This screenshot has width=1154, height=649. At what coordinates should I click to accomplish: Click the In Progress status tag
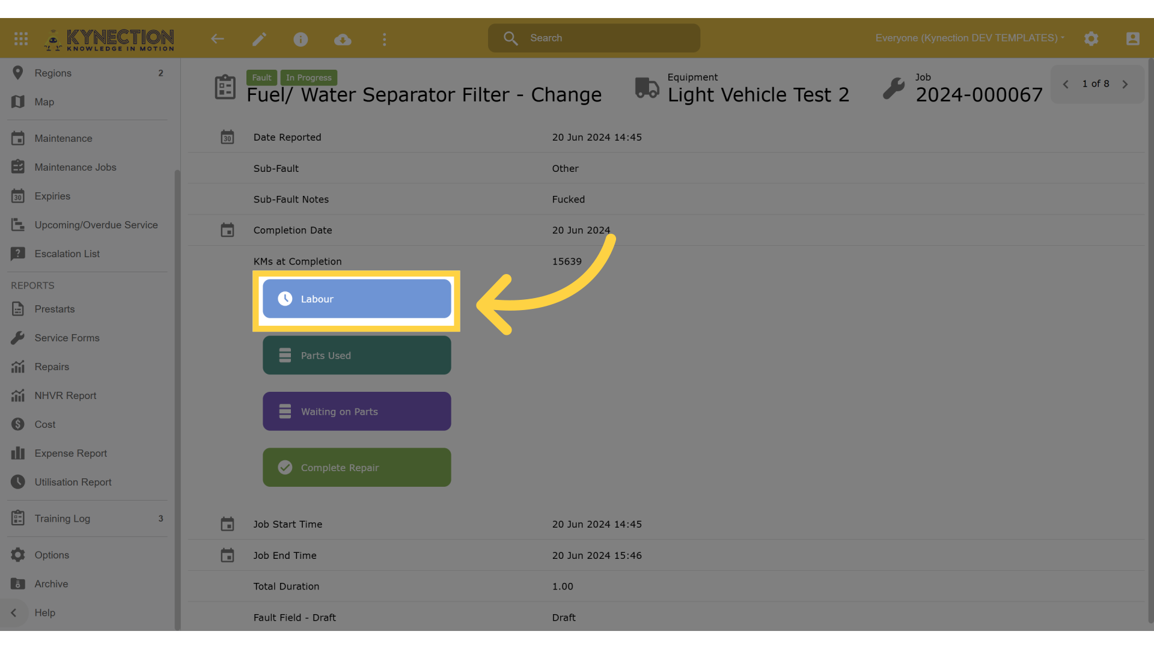309,78
